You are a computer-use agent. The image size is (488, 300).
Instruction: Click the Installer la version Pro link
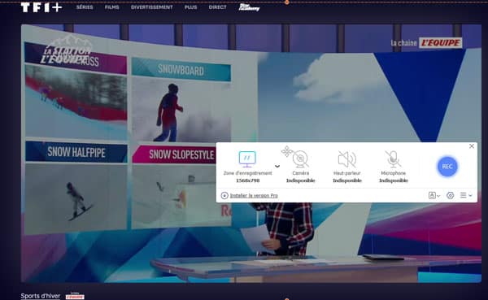coord(254,195)
